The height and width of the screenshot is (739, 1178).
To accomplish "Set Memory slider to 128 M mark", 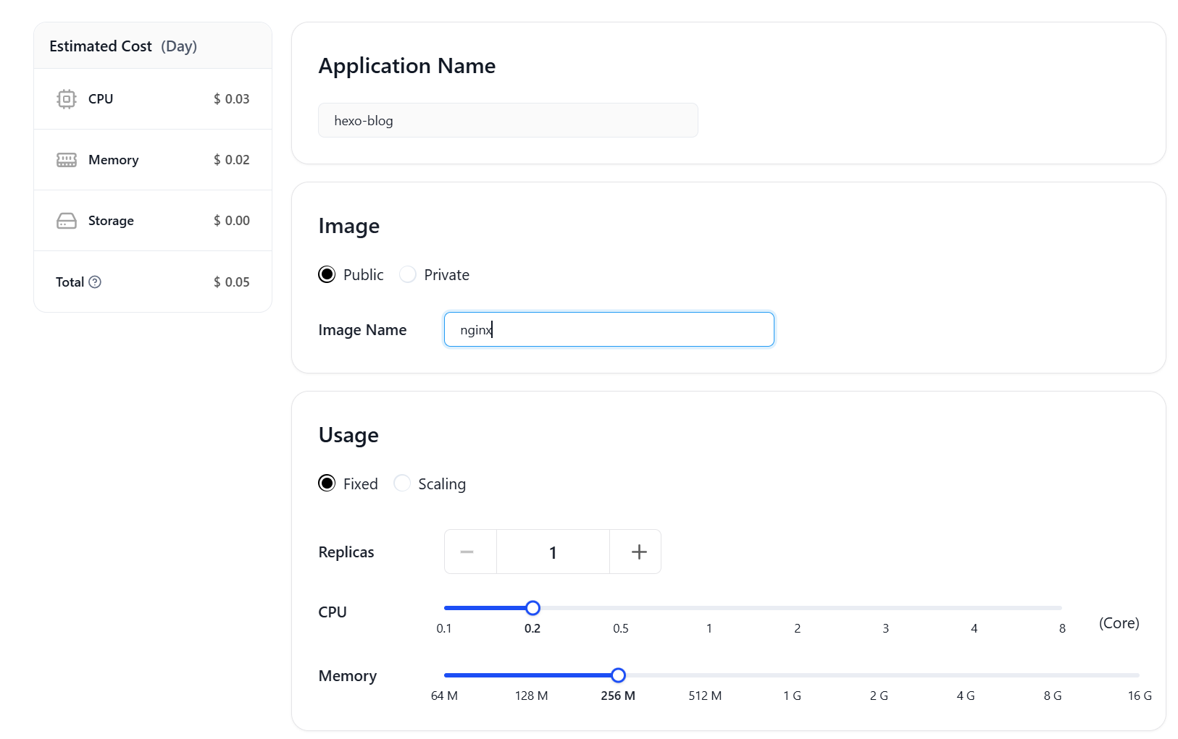I will [x=531, y=675].
